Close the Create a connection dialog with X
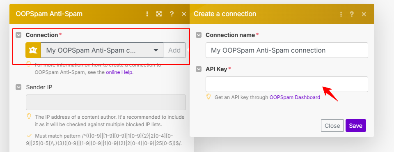394x152 pixels. click(x=364, y=14)
